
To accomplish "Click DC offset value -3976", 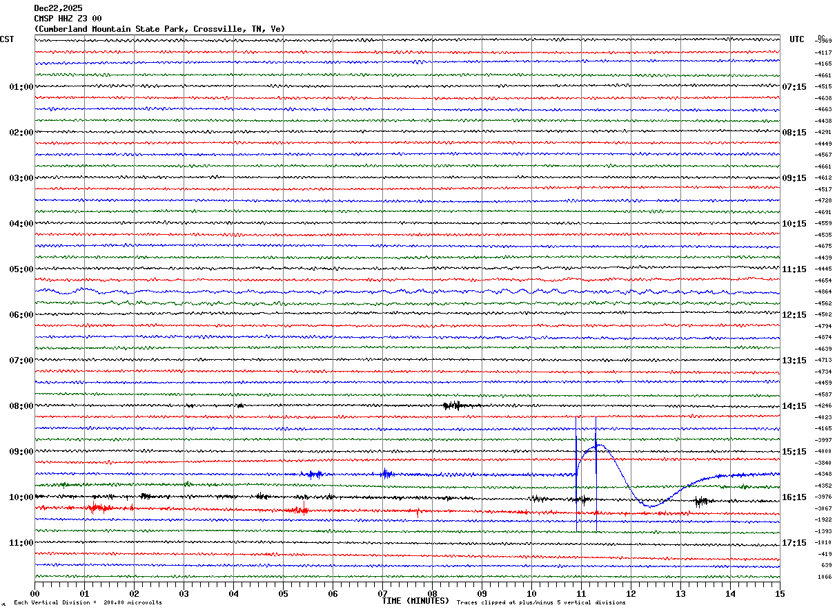I will (824, 497).
